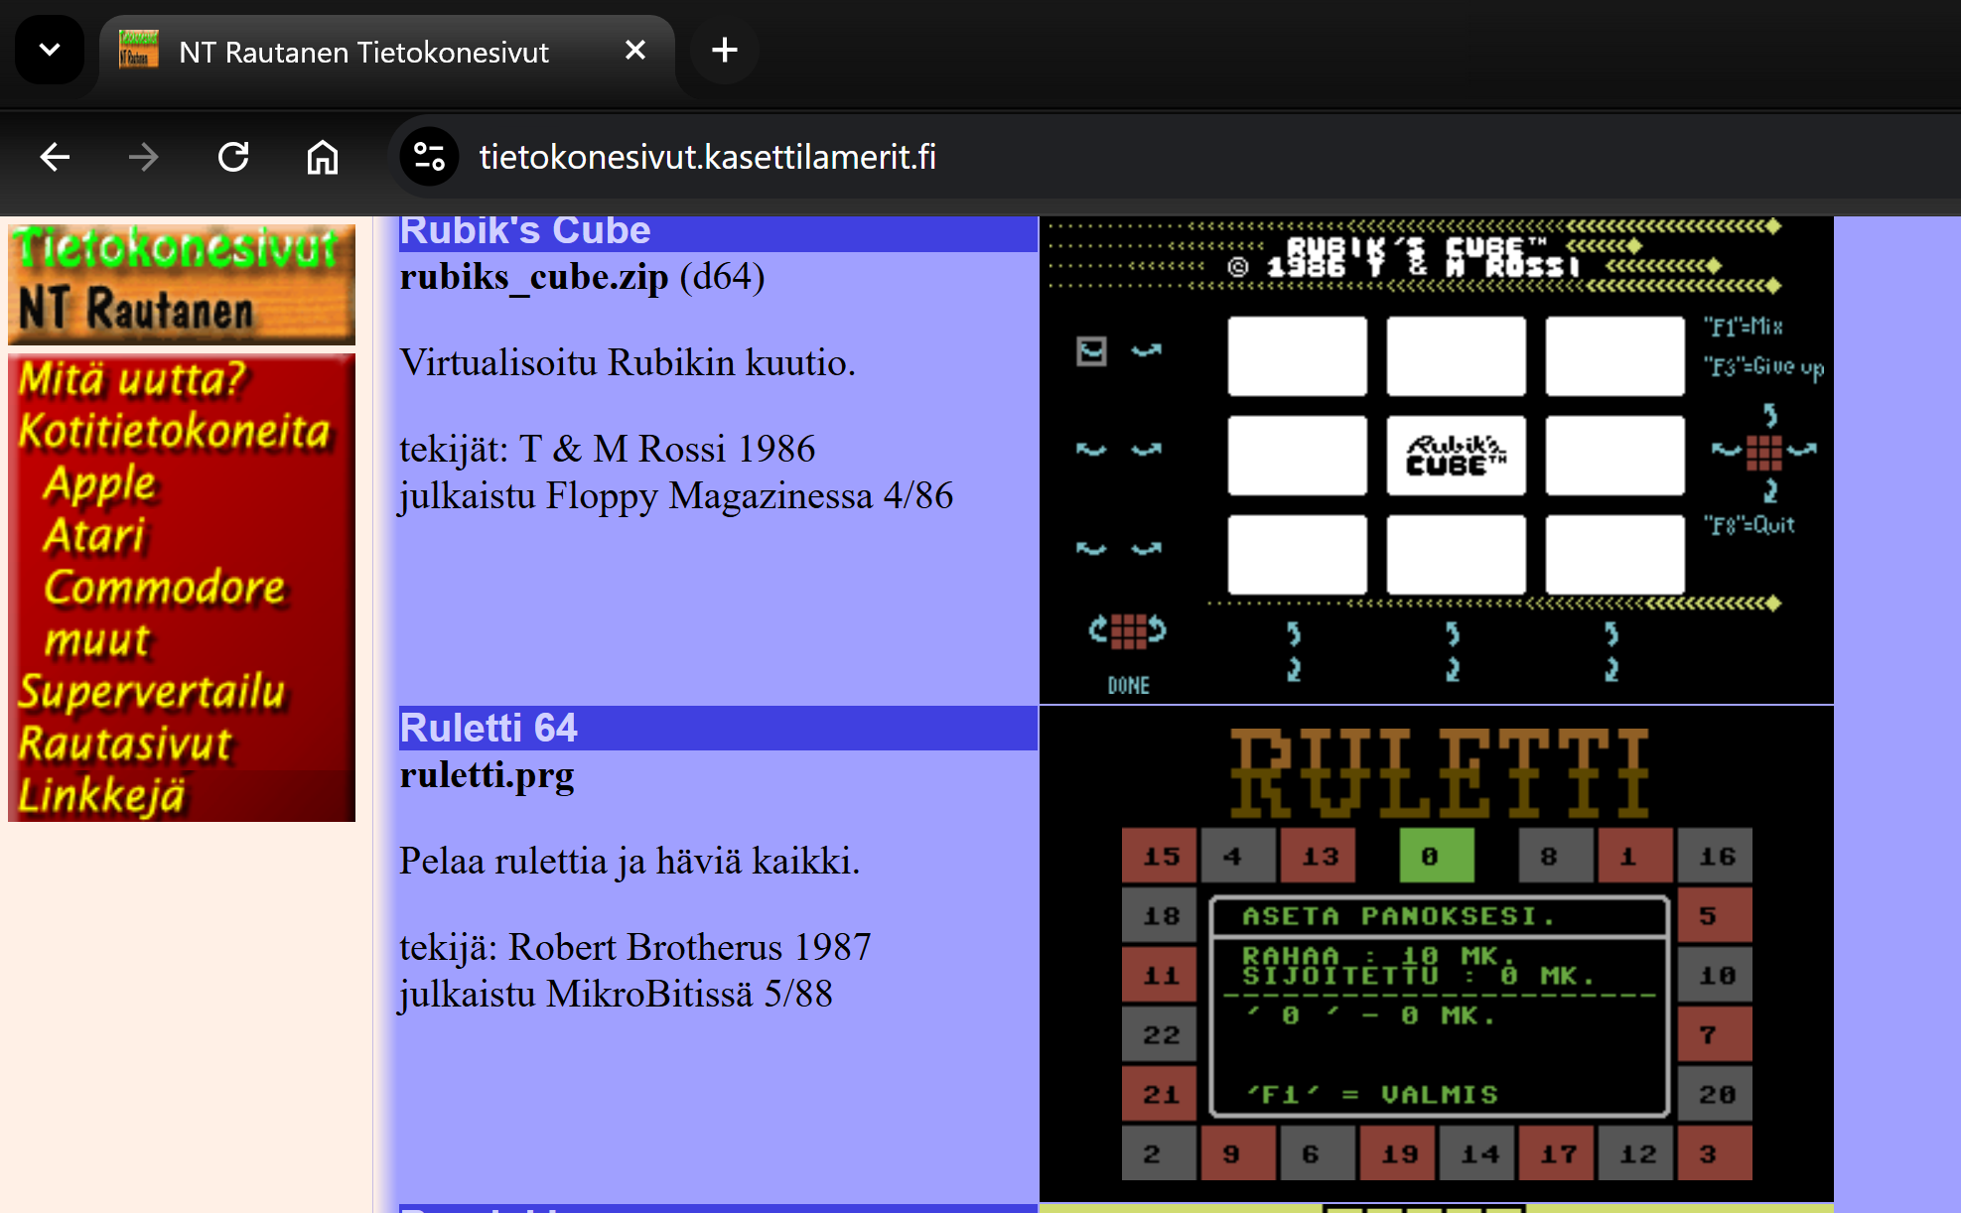The height and width of the screenshot is (1213, 1961).
Task: Go to the browser home page
Action: (x=323, y=157)
